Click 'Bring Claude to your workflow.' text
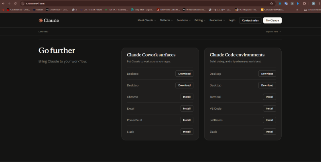 pyautogui.click(x=63, y=61)
